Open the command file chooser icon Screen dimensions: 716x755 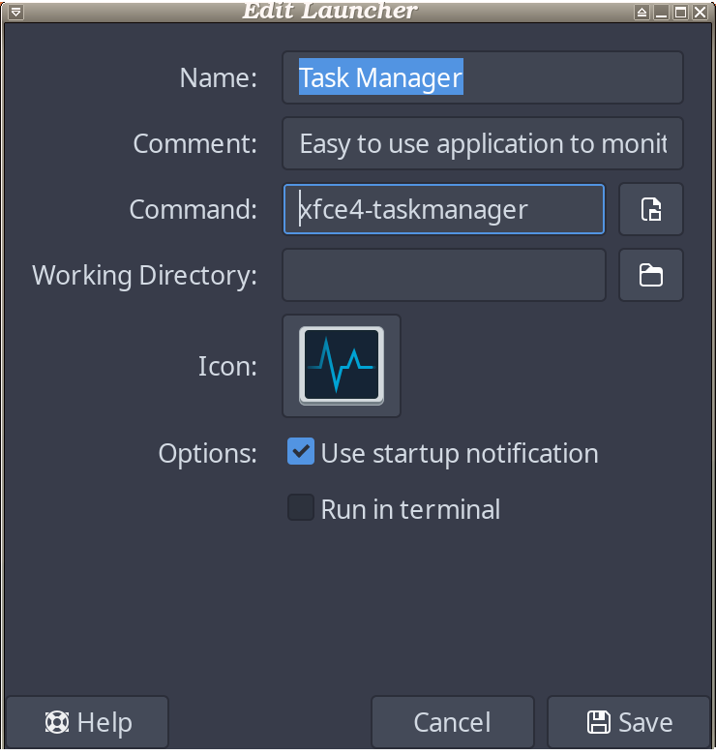click(x=650, y=209)
